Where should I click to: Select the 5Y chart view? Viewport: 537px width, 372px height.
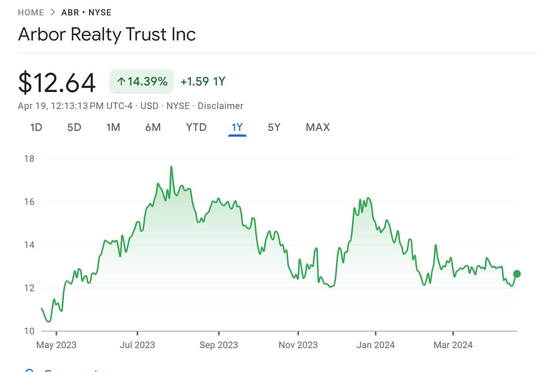pyautogui.click(x=274, y=127)
